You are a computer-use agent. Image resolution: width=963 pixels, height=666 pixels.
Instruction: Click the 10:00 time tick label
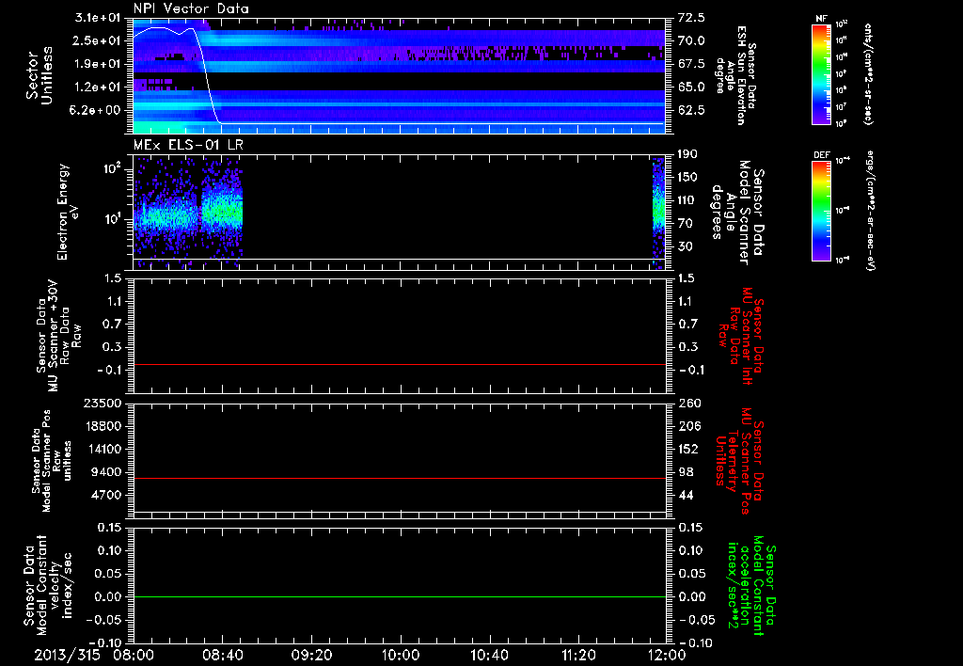coord(401,655)
